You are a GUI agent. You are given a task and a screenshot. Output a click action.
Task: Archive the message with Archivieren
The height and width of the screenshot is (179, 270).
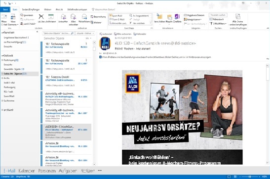[x=51, y=18]
